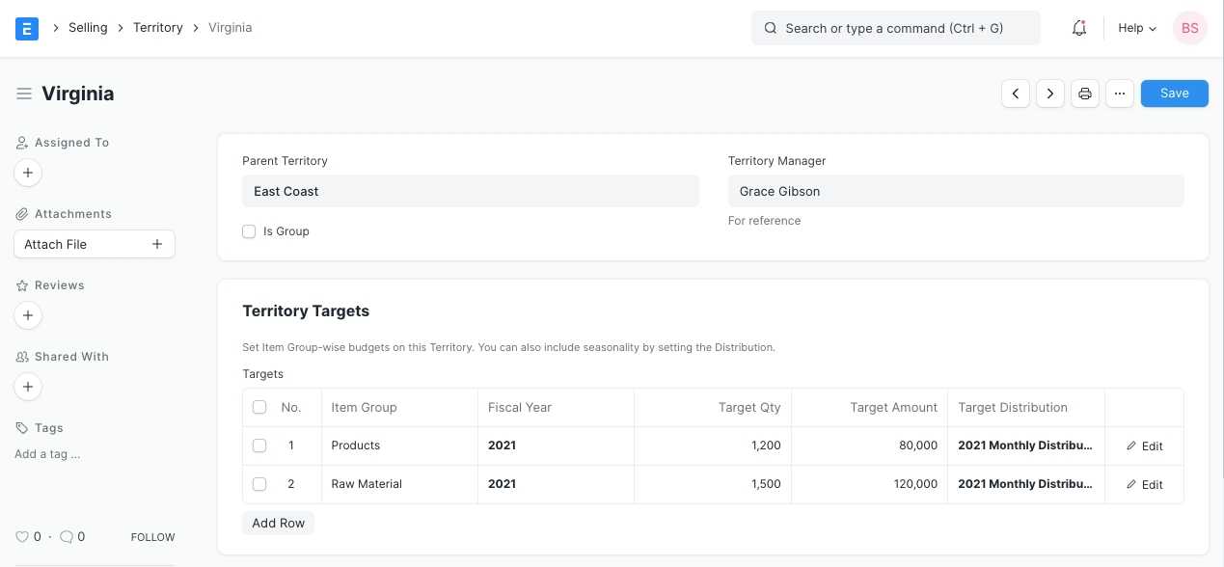1224x567 pixels.
Task: Click the ERPNext home logo icon
Action: 27,28
